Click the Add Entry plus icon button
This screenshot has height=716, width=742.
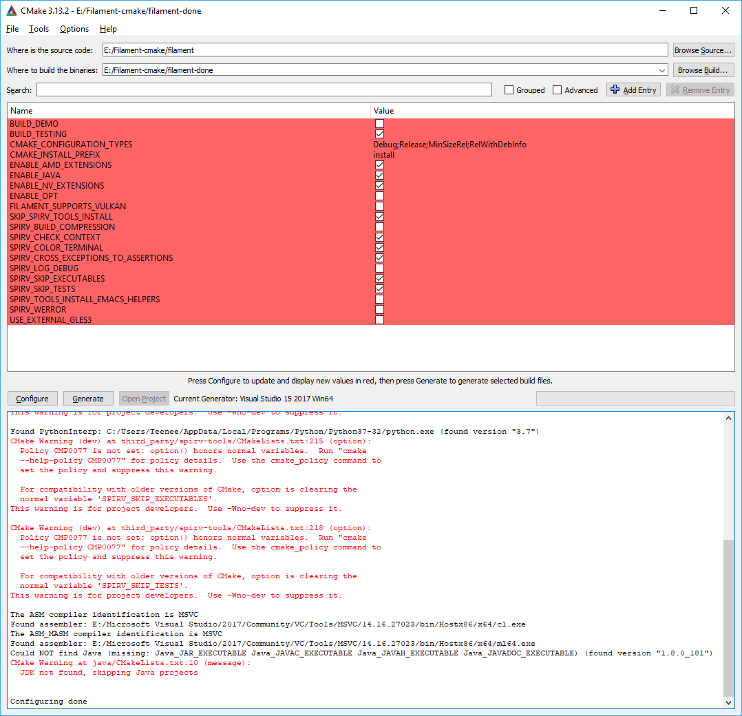[634, 90]
